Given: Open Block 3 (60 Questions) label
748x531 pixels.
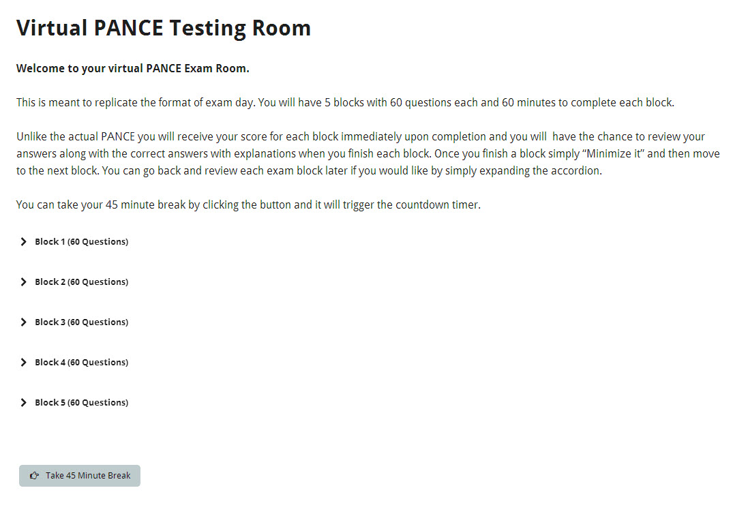Looking at the screenshot, I should pyautogui.click(x=82, y=322).
